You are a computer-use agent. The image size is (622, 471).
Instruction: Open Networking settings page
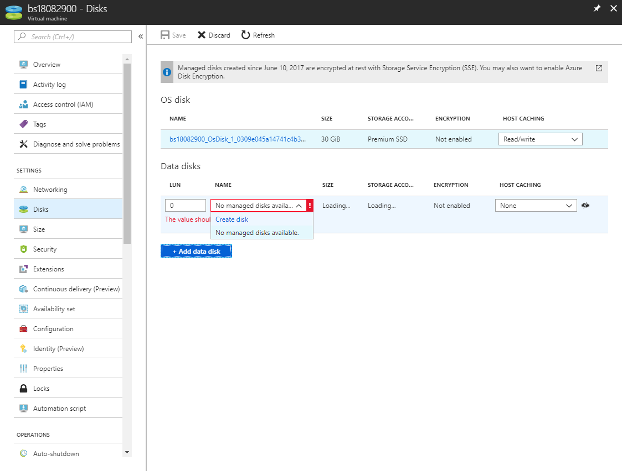pyautogui.click(x=50, y=190)
